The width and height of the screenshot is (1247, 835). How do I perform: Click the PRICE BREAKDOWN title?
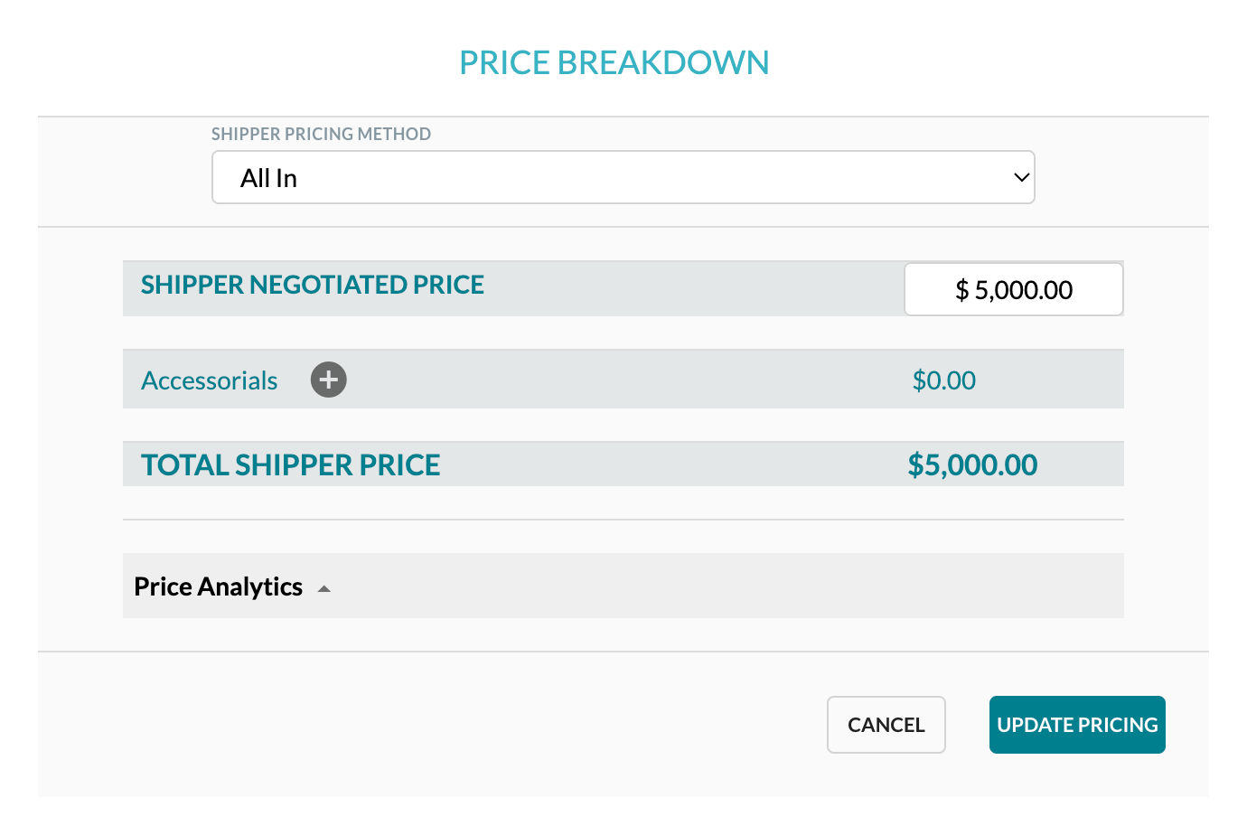tap(614, 61)
